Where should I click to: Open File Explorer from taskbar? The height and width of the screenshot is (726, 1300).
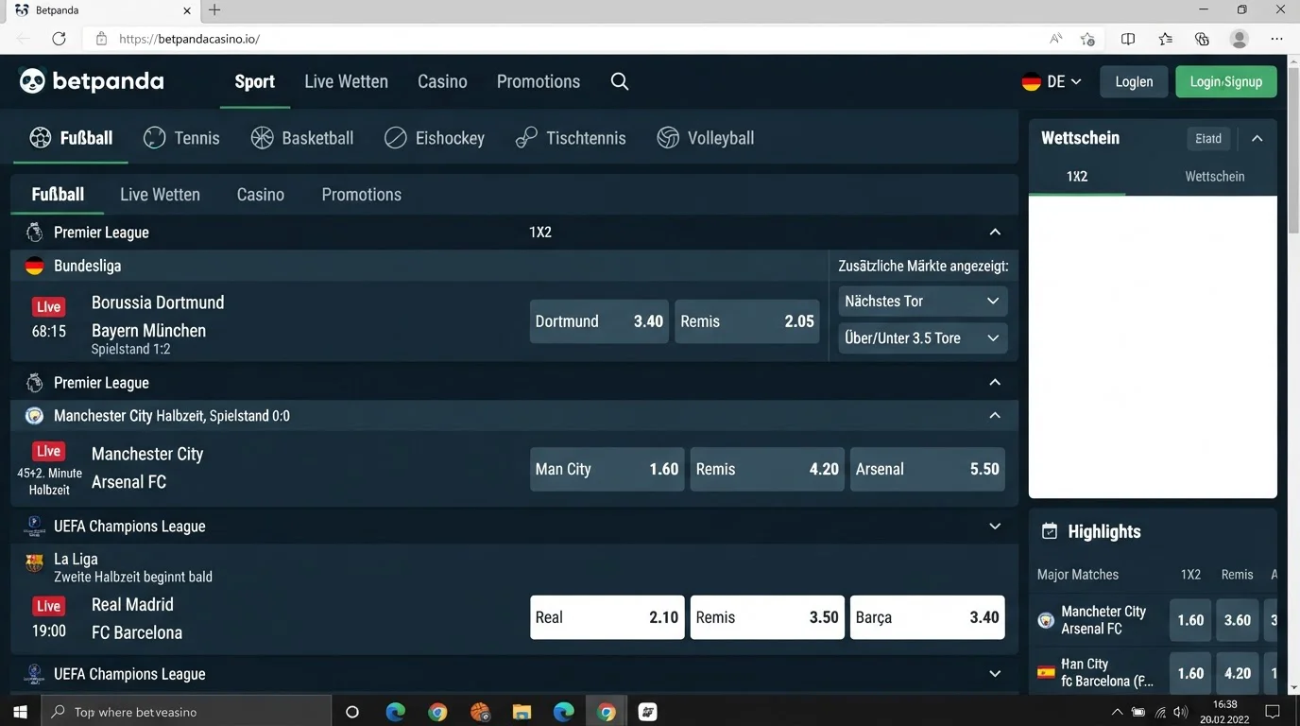[x=522, y=712]
